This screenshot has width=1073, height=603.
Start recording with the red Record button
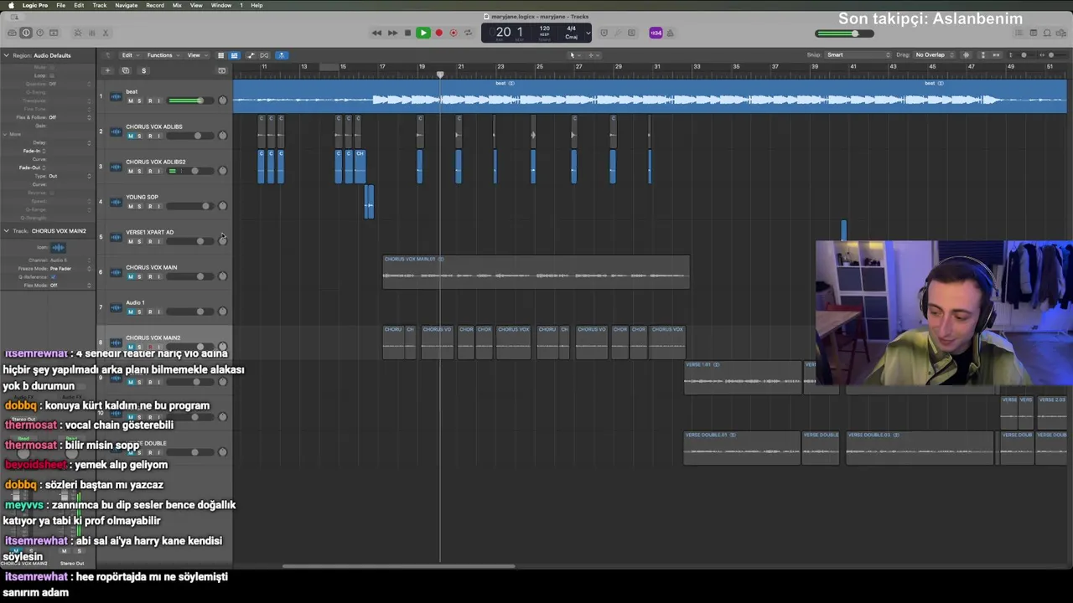coord(438,33)
